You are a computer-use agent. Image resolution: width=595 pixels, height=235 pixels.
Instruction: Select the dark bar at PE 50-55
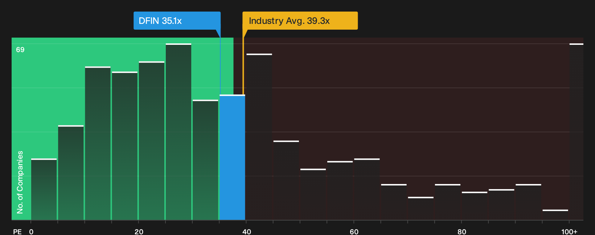313,194
